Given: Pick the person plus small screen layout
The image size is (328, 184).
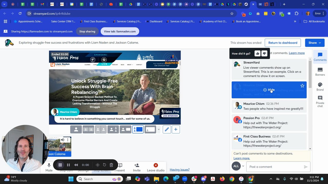Looking at the screenshot, I should point(126,130).
